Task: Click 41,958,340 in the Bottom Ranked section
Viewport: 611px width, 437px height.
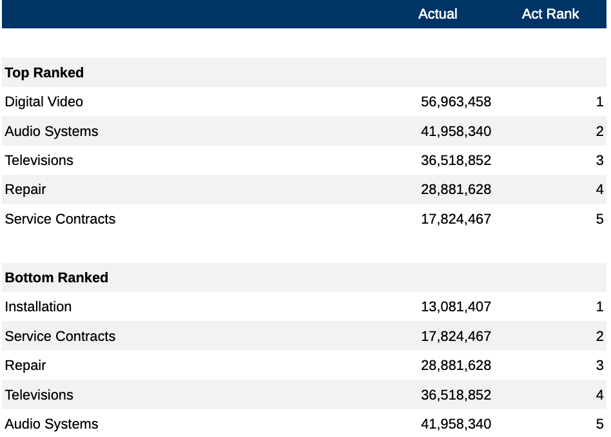Action: click(x=456, y=424)
